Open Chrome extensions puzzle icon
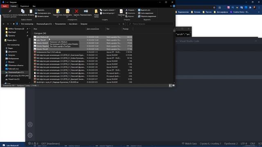262x147 pixels. (x=250, y=7)
